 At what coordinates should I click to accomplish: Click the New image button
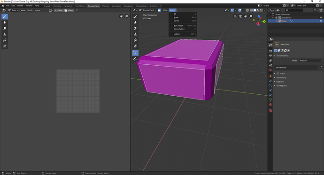[59, 10]
